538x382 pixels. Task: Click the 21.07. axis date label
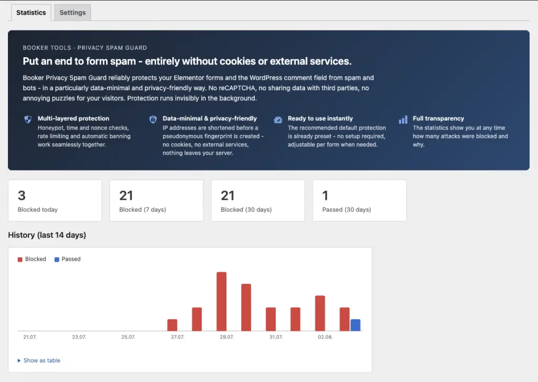[x=30, y=337]
